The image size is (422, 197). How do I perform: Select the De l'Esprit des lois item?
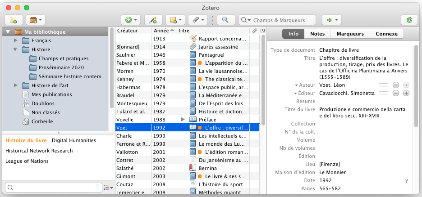click(187, 103)
